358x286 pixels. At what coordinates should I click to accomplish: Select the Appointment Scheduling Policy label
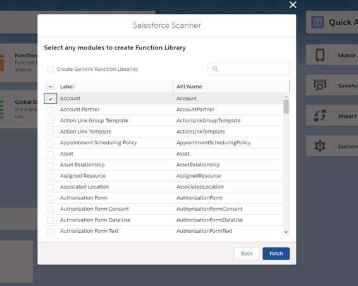[x=99, y=142]
